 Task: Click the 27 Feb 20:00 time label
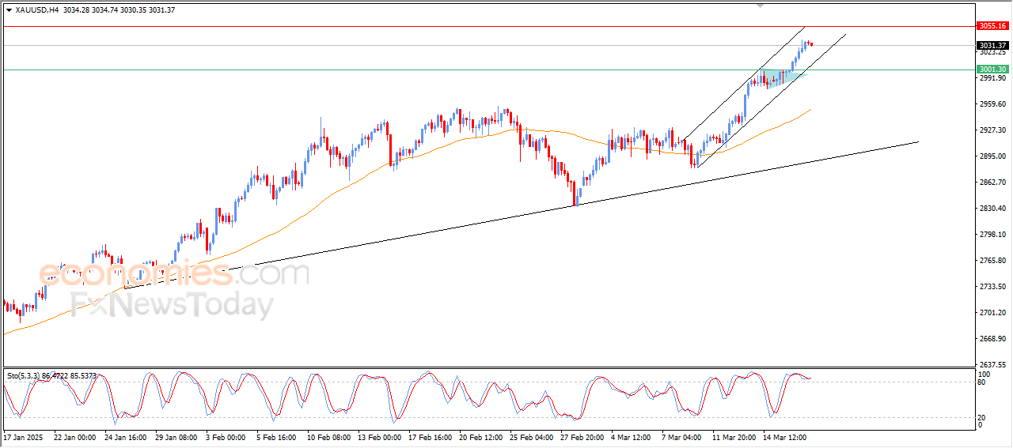tap(582, 436)
